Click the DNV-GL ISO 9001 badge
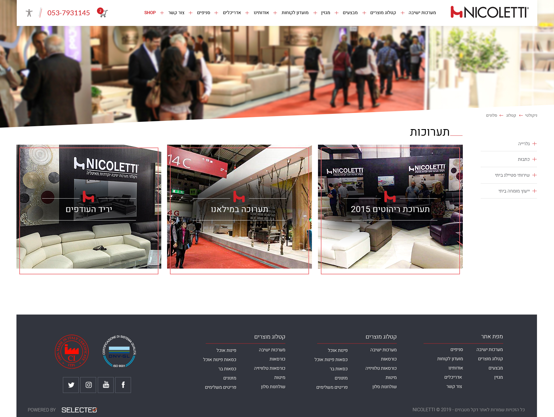The height and width of the screenshot is (417, 554). 119,351
